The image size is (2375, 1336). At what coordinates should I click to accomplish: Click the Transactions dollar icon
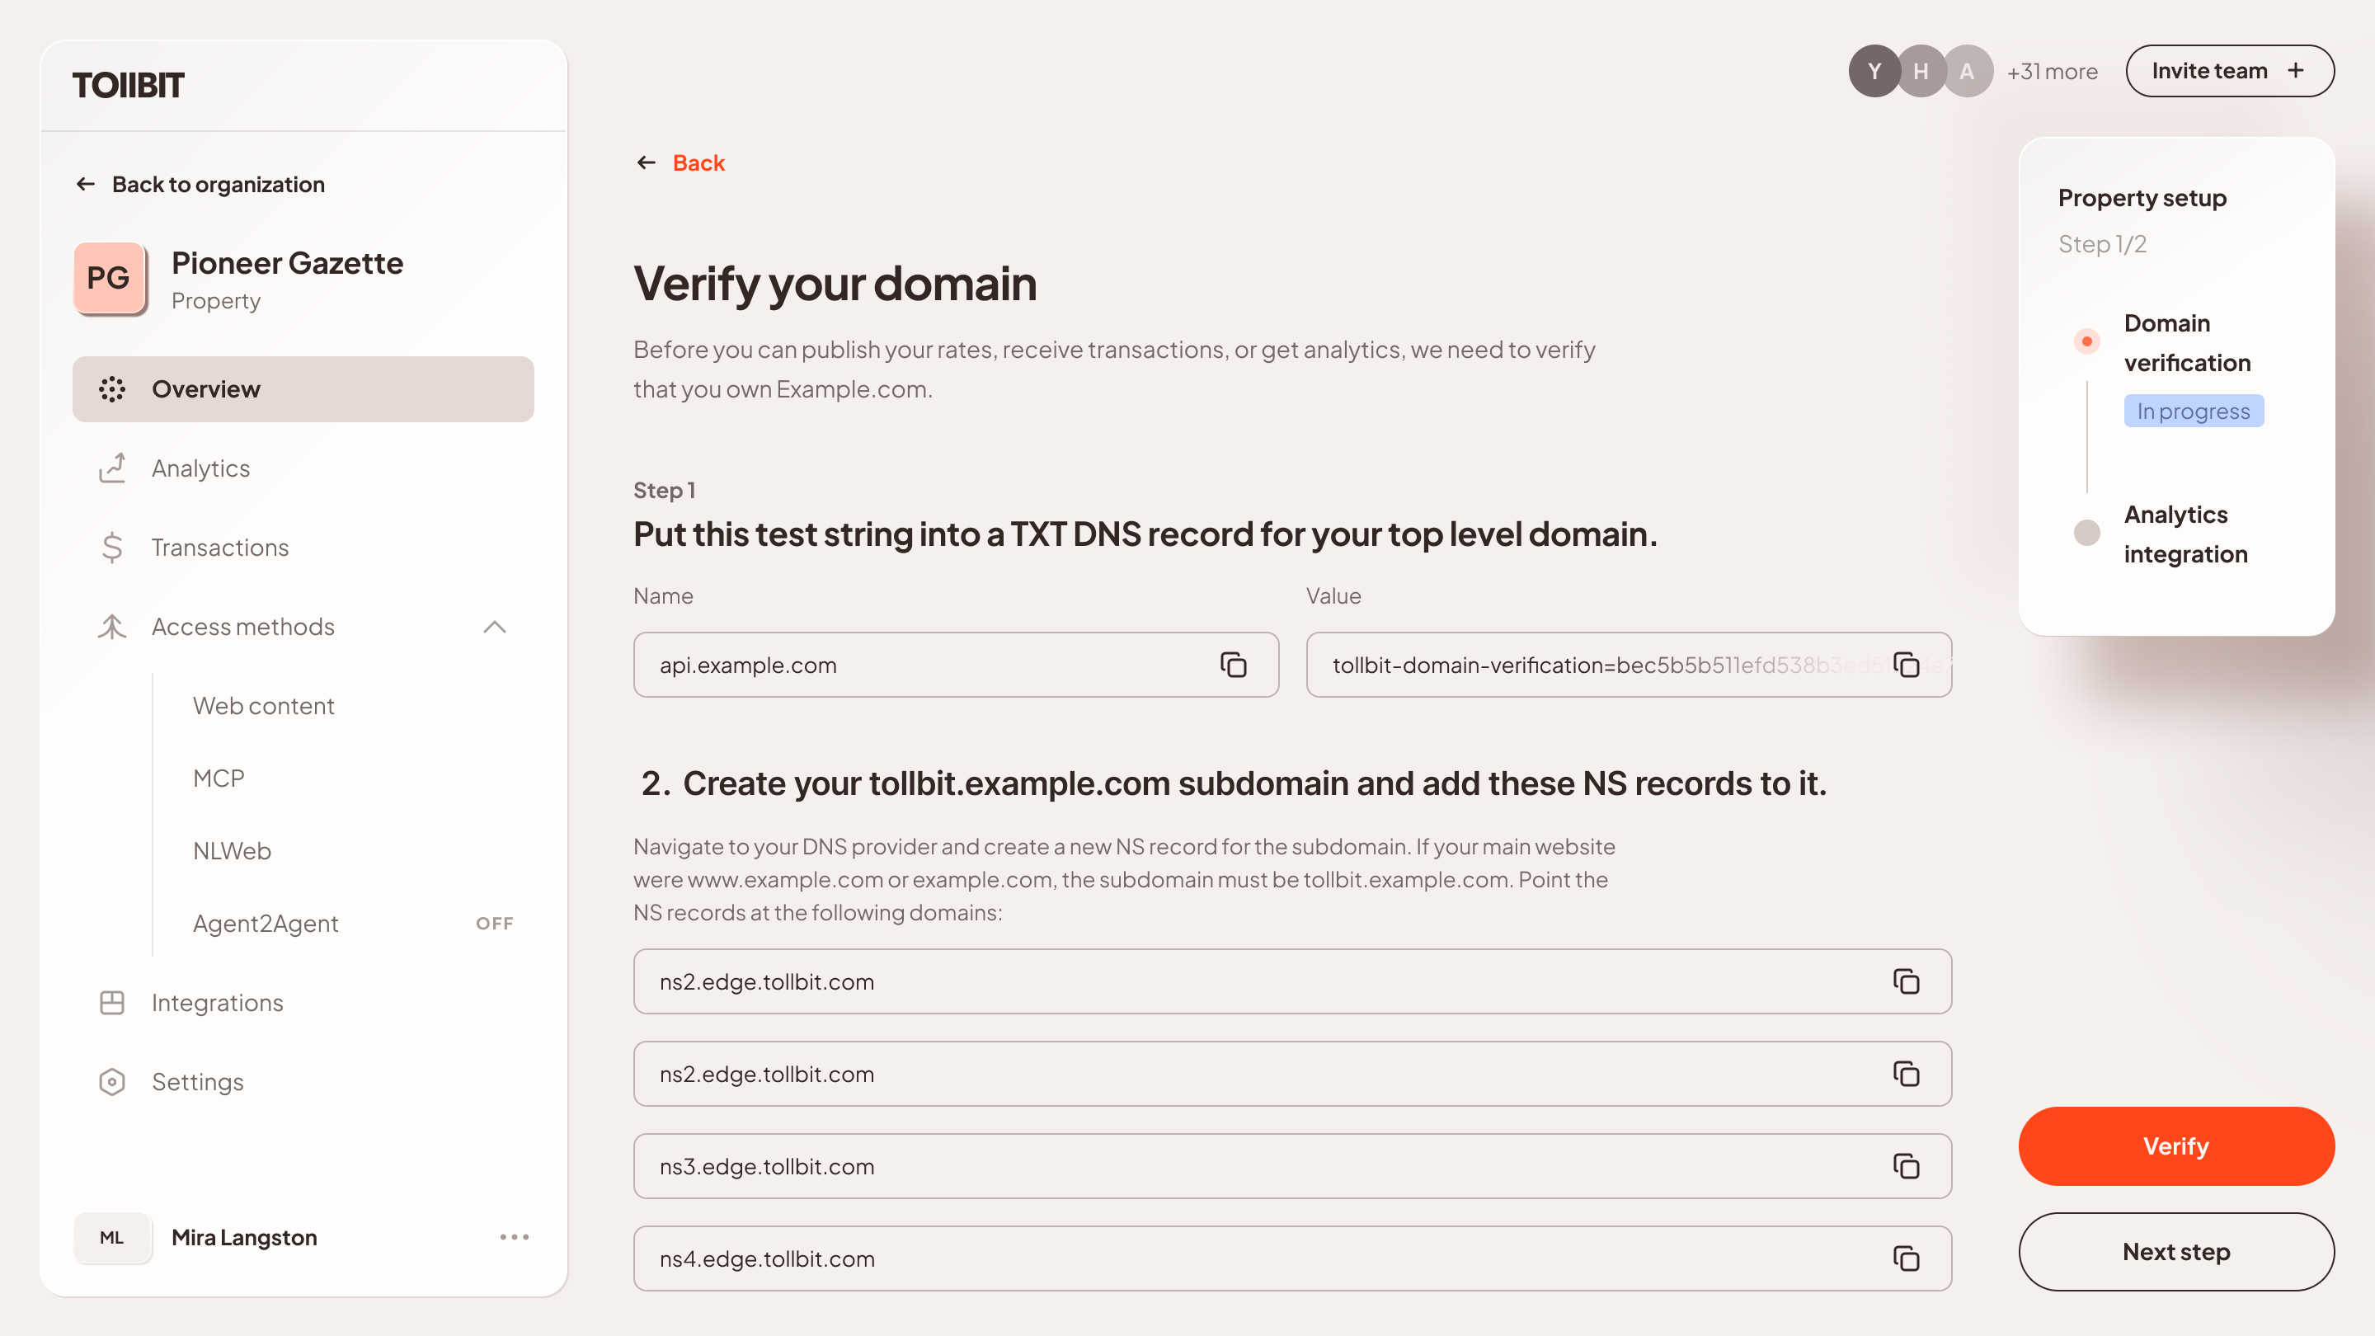coord(111,547)
